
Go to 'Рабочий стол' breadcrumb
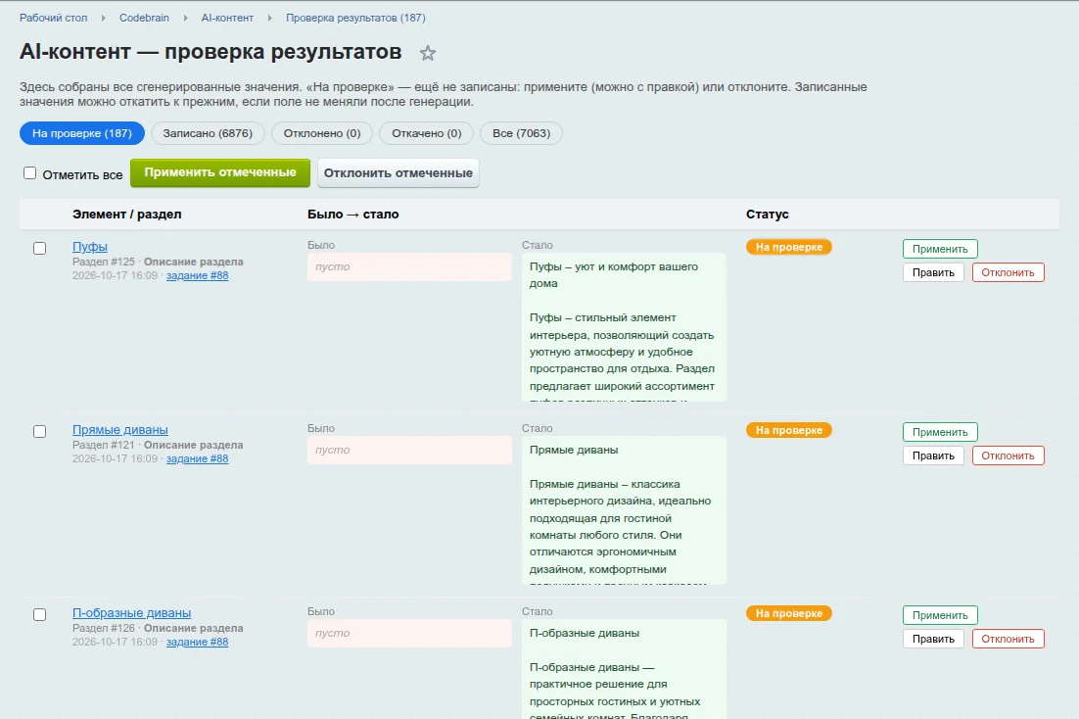(x=53, y=18)
